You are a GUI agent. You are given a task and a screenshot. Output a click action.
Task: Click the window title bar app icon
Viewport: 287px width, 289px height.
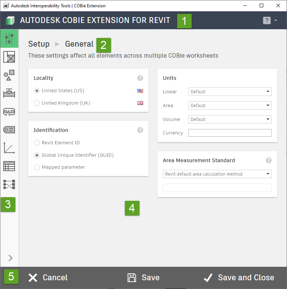pyautogui.click(x=6, y=6)
